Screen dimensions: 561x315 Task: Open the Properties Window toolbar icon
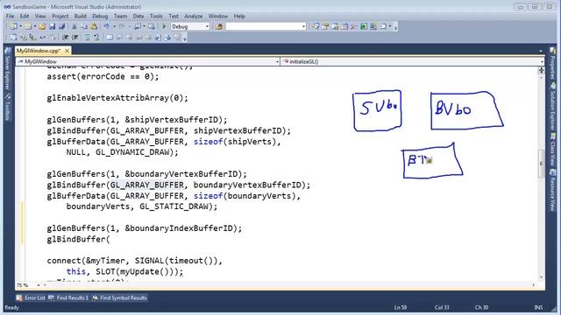tap(325, 26)
